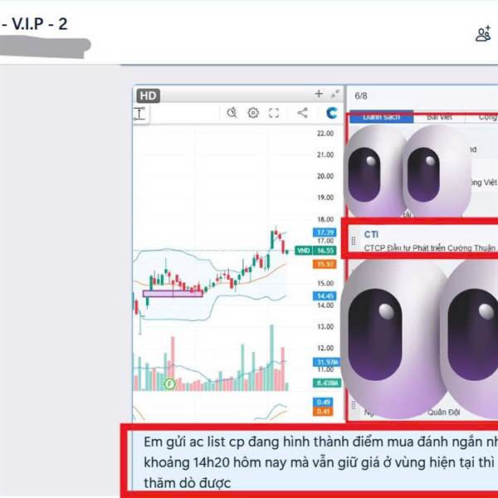The width and height of the screenshot is (498, 498).
Task: Click the add member icon
Action: [x=483, y=34]
